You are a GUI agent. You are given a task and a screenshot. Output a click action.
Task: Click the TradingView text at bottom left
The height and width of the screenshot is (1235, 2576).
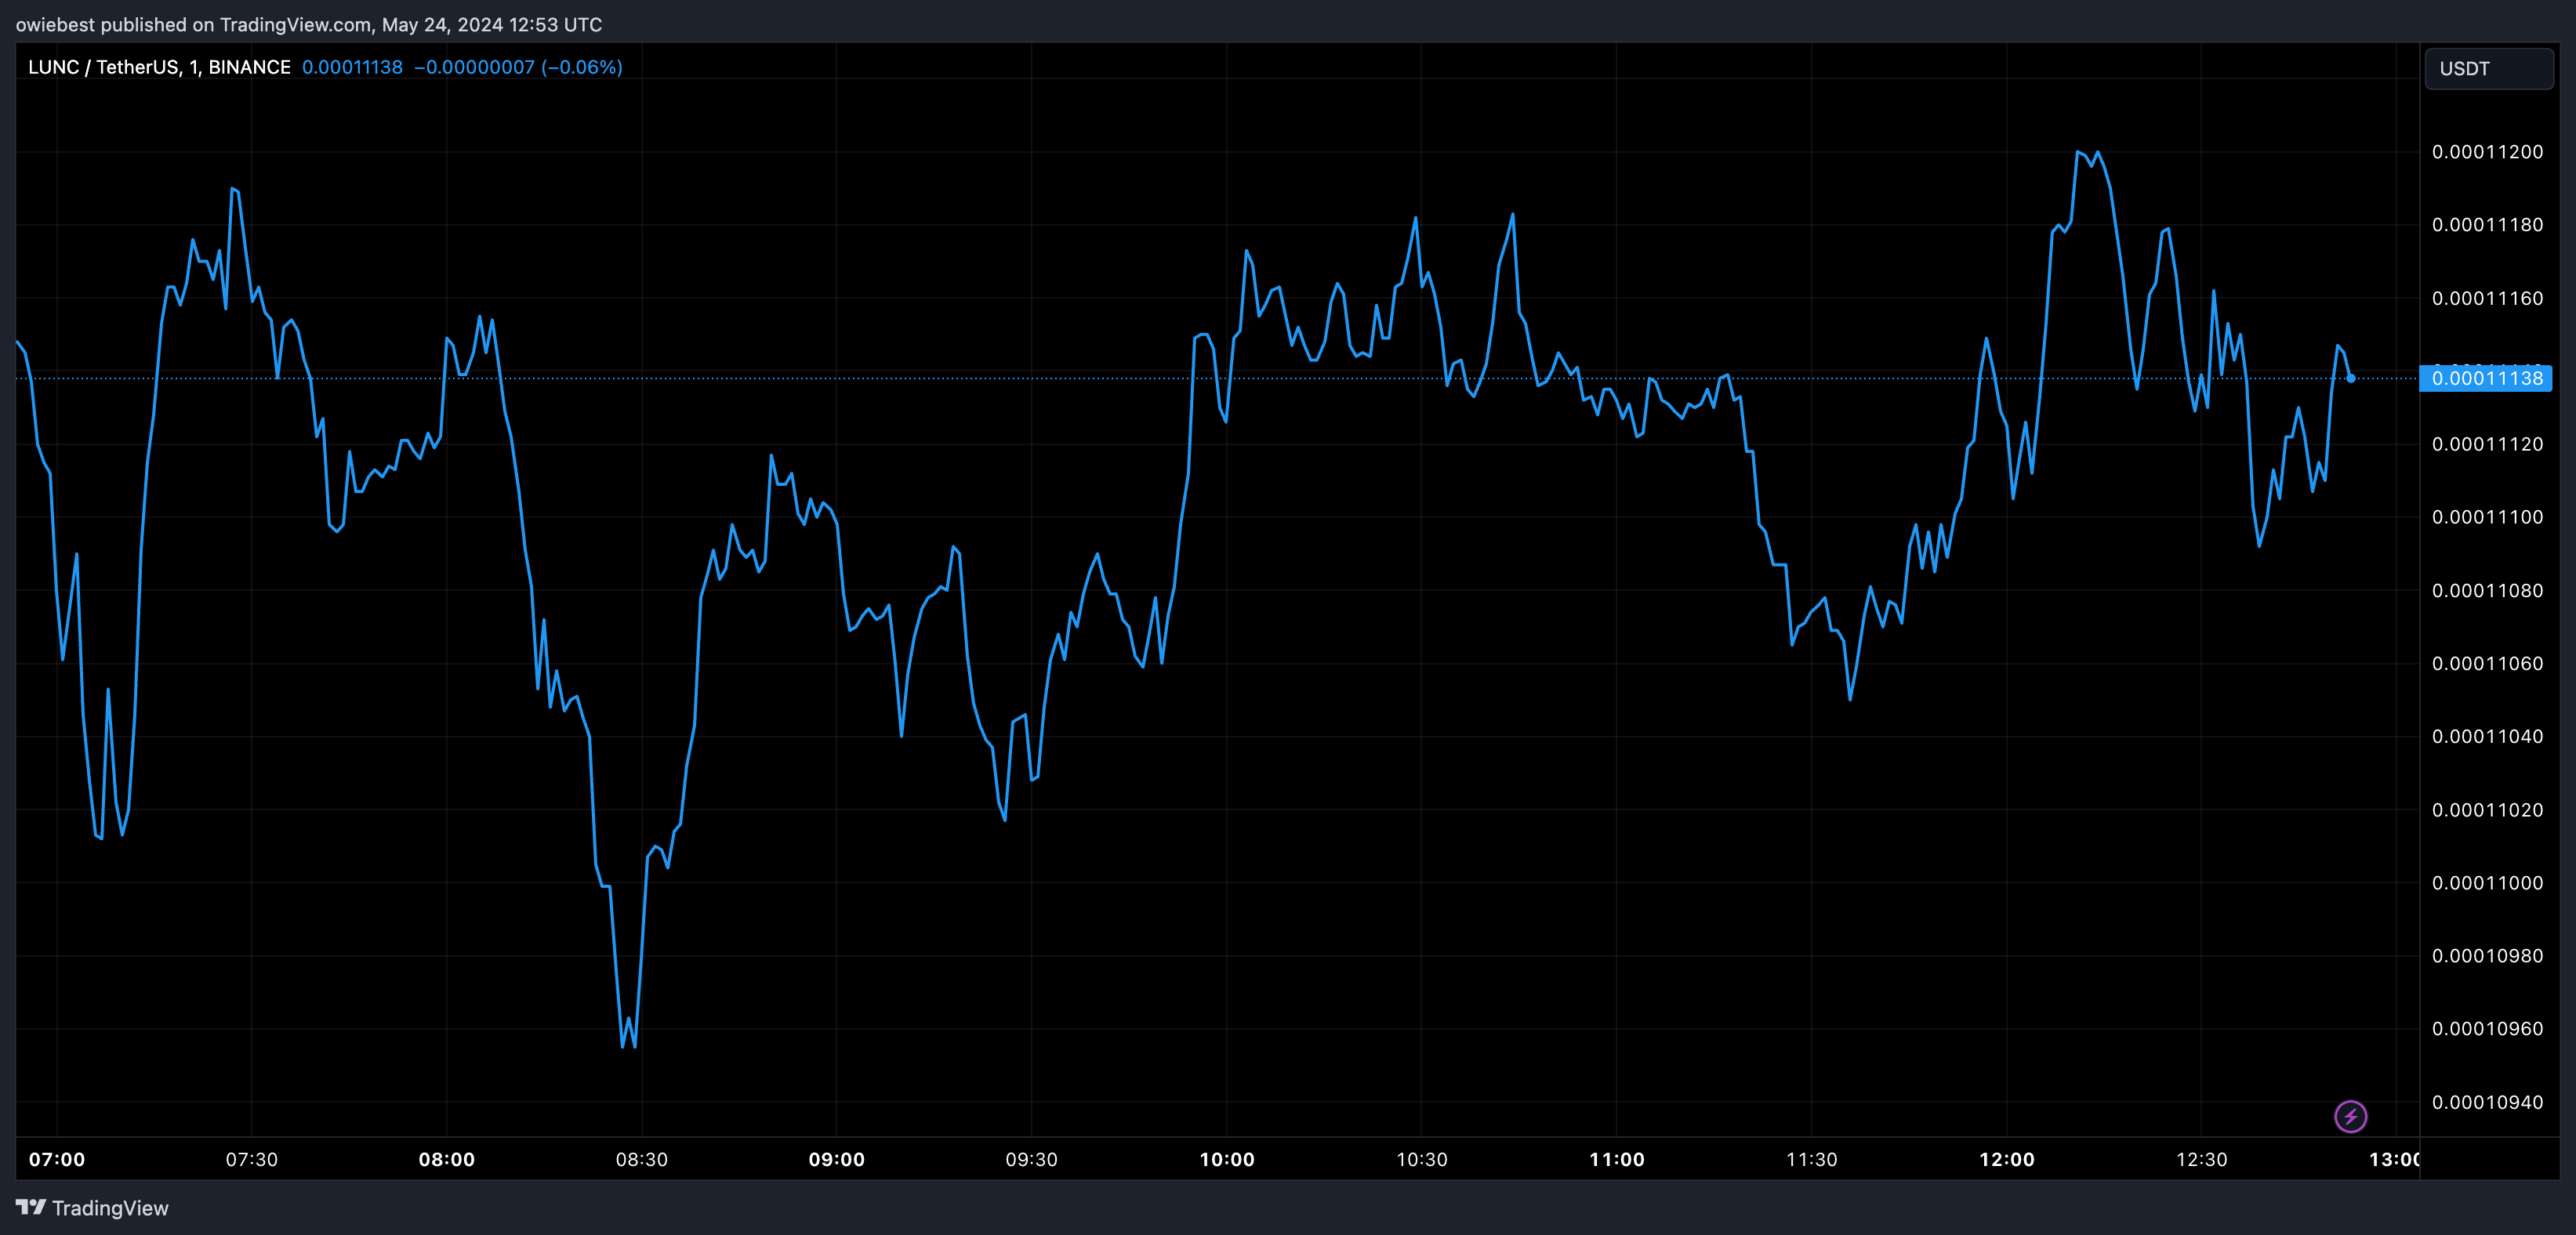point(110,1208)
